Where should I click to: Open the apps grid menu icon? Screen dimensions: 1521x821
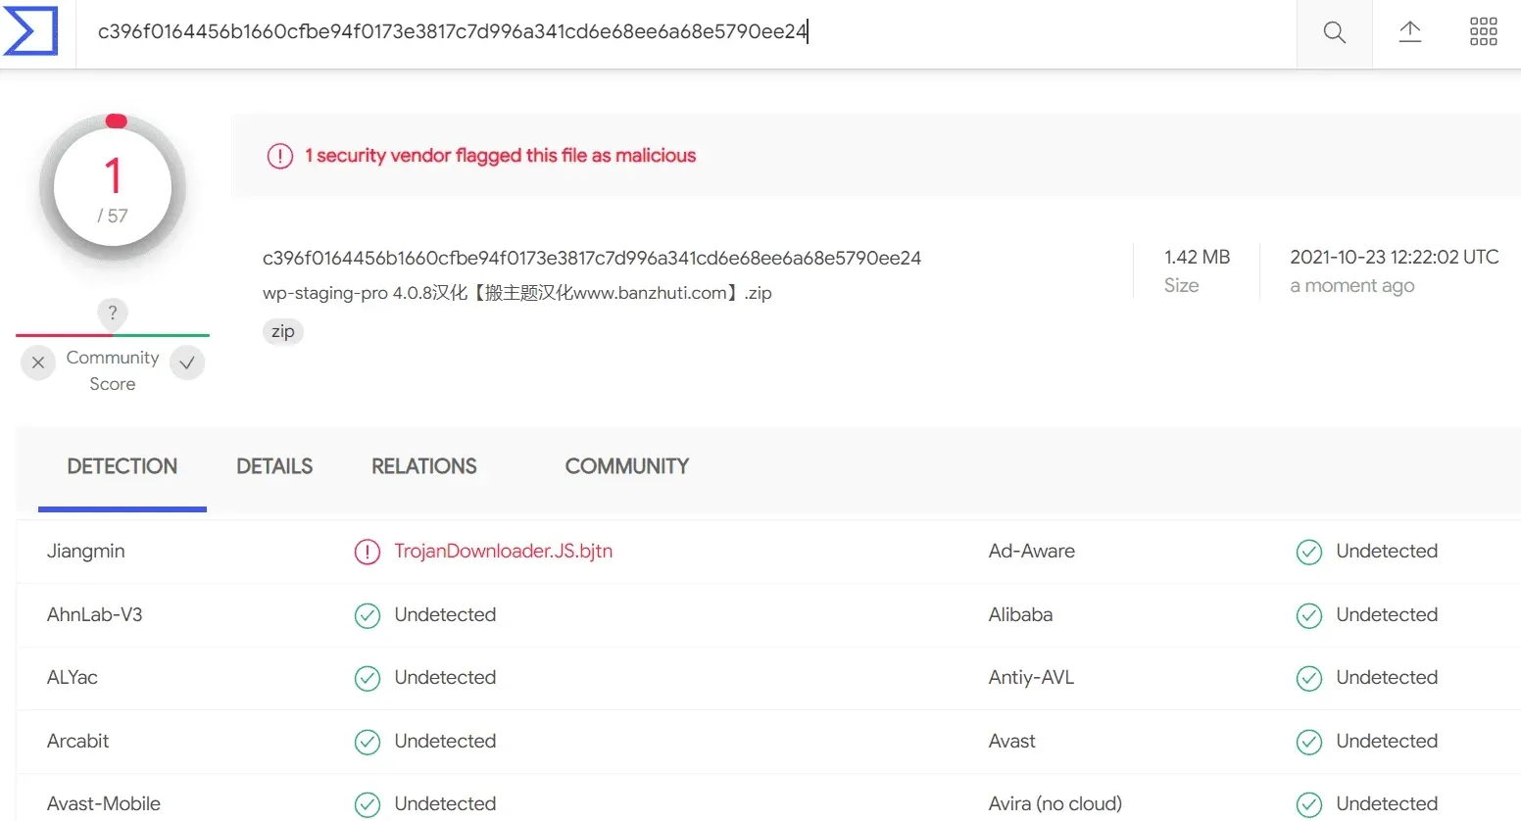tap(1483, 31)
